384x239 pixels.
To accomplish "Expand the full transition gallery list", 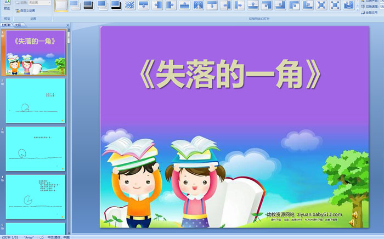I will (357, 10).
